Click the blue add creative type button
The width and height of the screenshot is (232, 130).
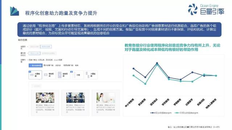point(36,65)
